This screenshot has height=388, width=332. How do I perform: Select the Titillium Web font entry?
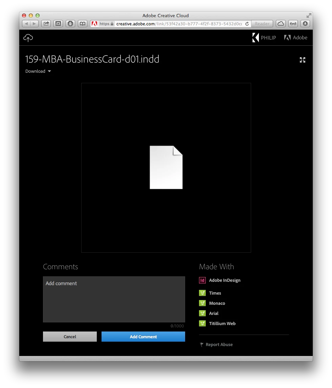222,323
